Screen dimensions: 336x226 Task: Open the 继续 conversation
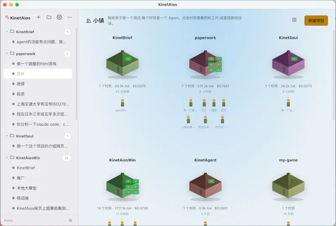[x=38, y=84]
